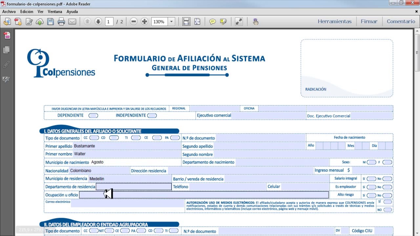Image resolution: width=420 pixels, height=236 pixels.
Task: Select CC document type for the afiliado
Action: coord(94,138)
